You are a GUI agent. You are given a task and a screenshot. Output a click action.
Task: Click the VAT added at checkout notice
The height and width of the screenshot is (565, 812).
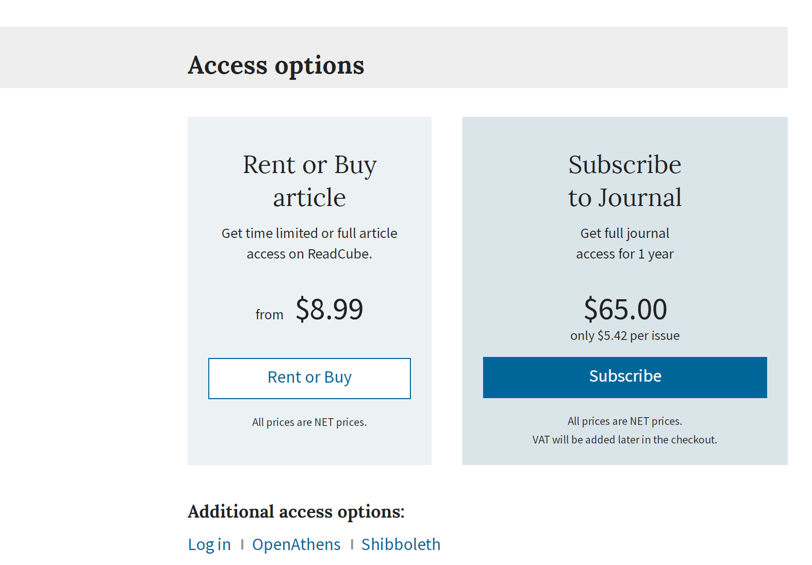point(625,440)
